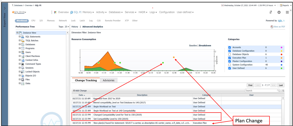
Task: Click the column options icon beside Search box
Action: point(283,91)
